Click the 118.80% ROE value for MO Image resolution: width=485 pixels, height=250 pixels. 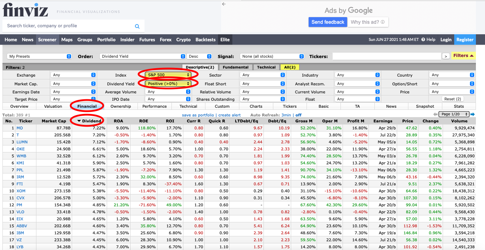tap(148, 128)
